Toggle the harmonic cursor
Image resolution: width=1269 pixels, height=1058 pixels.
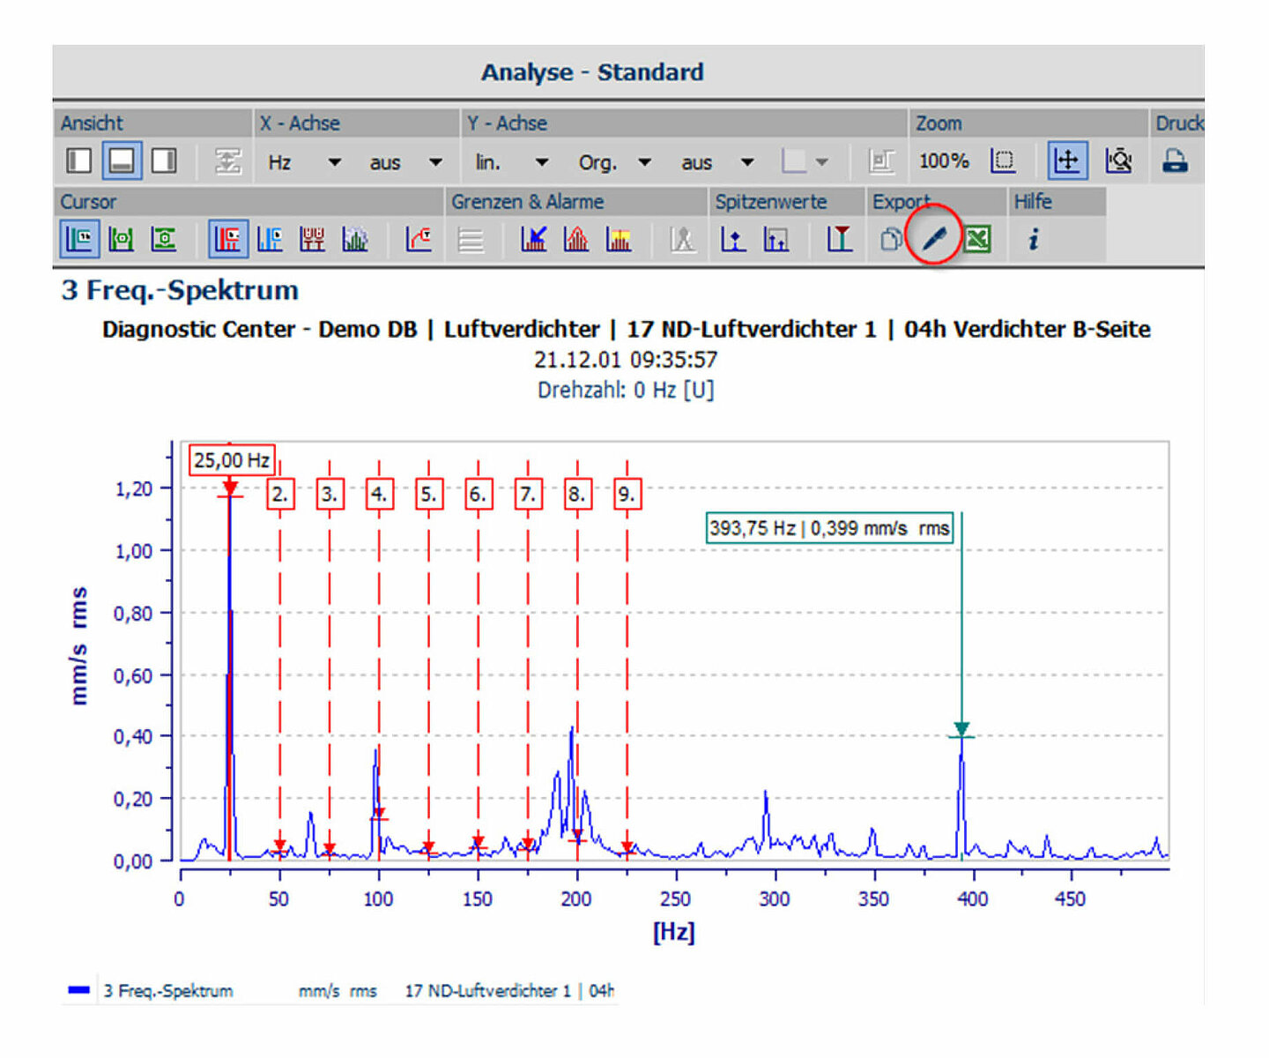(227, 239)
